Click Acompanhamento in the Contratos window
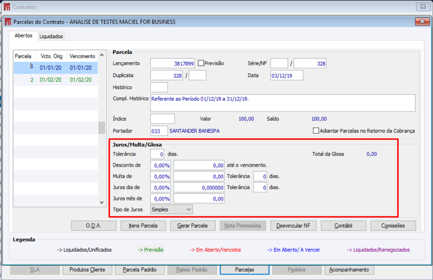The width and height of the screenshot is (433, 280). pos(349,270)
